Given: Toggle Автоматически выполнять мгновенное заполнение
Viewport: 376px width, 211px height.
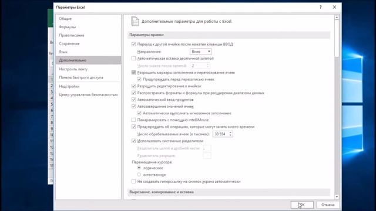Looking at the screenshot, I should [x=139, y=113].
